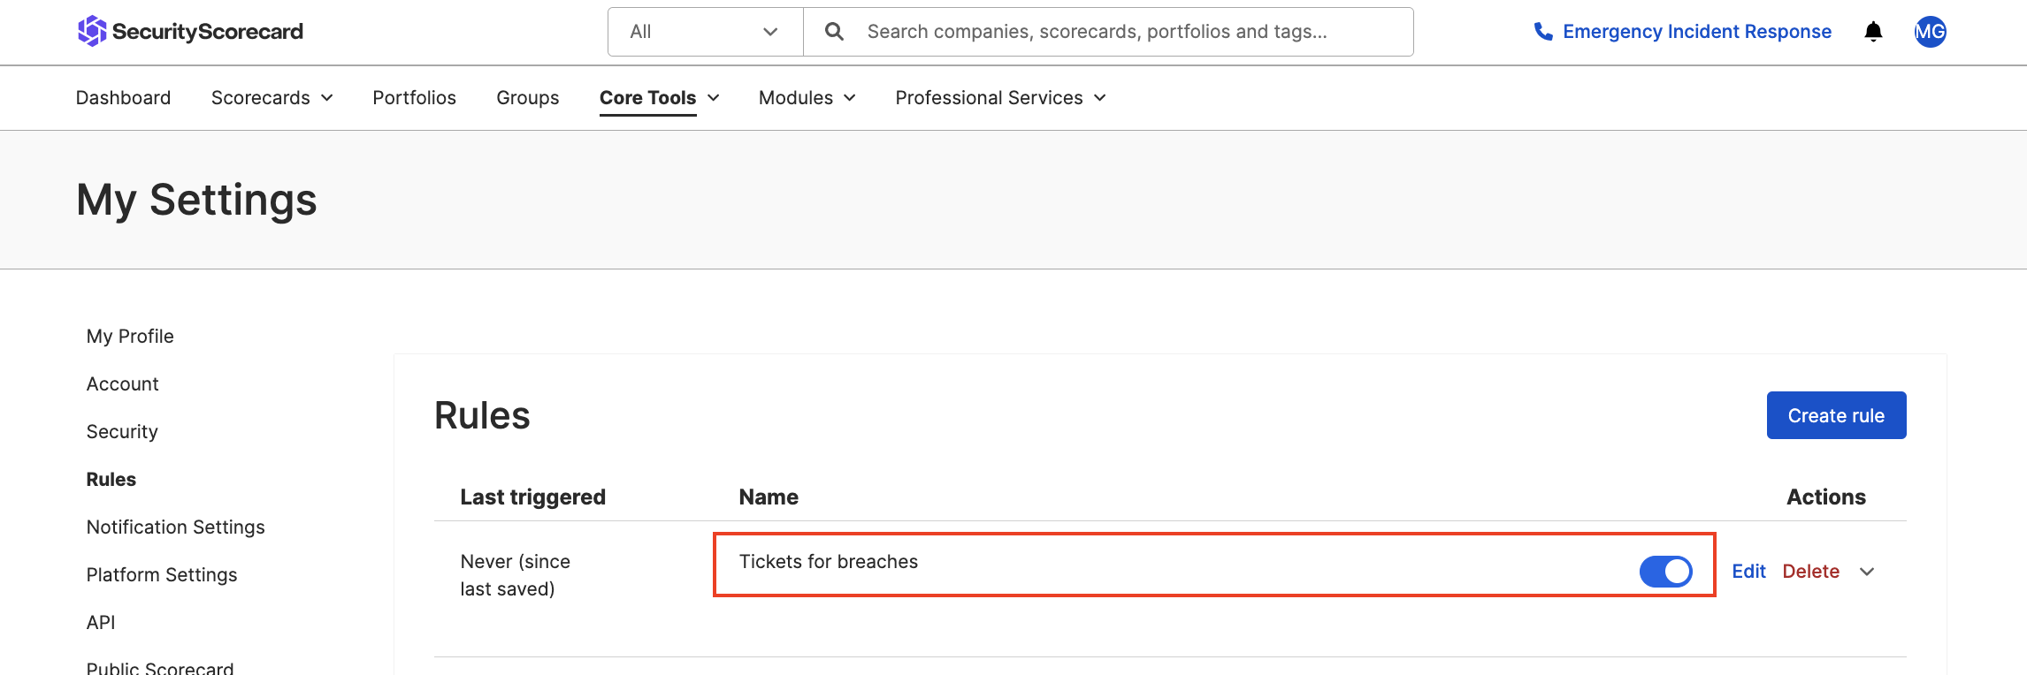Open the Groups page
2027x675 pixels.
[528, 98]
